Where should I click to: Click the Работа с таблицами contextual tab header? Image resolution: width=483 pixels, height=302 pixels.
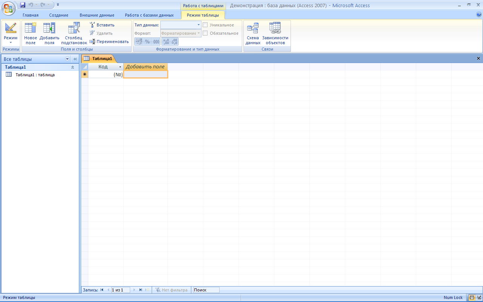(x=203, y=6)
